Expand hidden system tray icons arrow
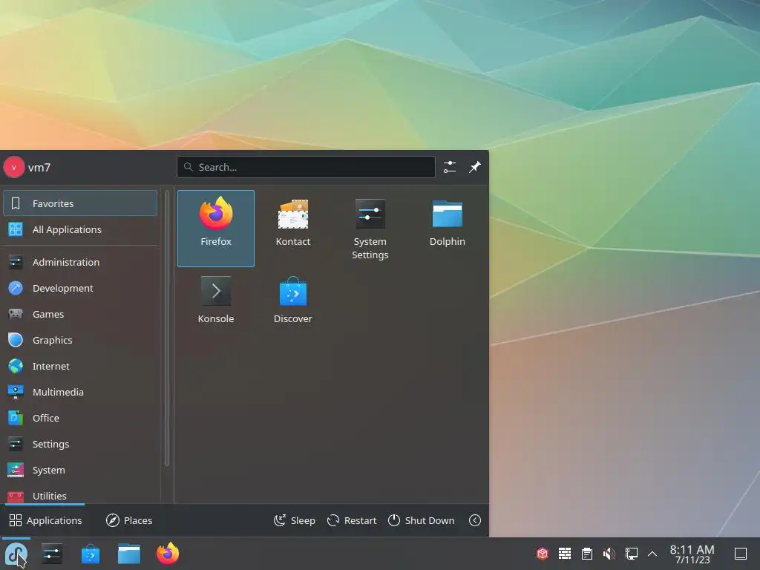760x570 pixels. point(652,554)
